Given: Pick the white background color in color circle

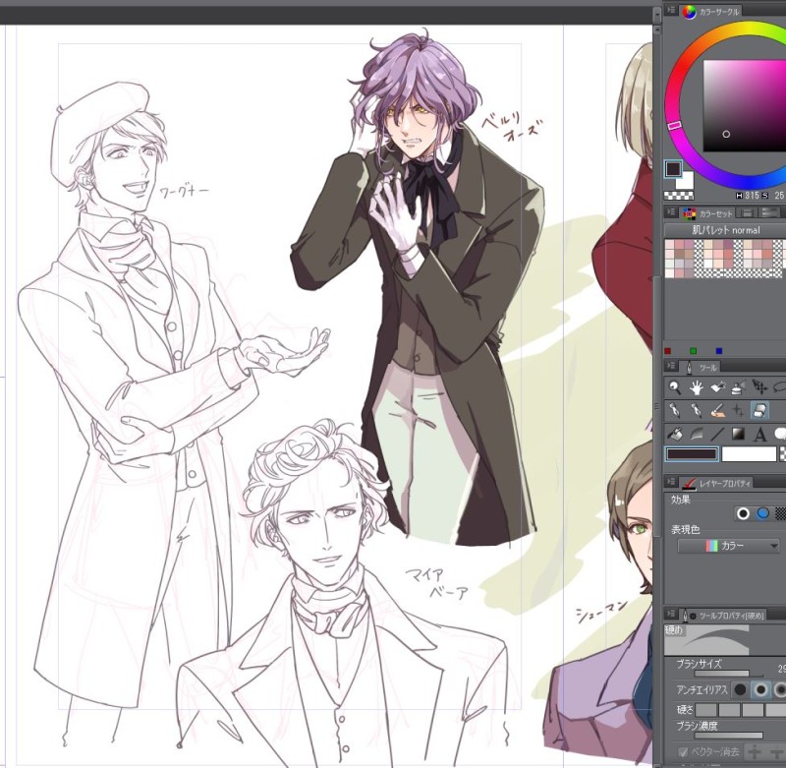Looking at the screenshot, I should [686, 181].
